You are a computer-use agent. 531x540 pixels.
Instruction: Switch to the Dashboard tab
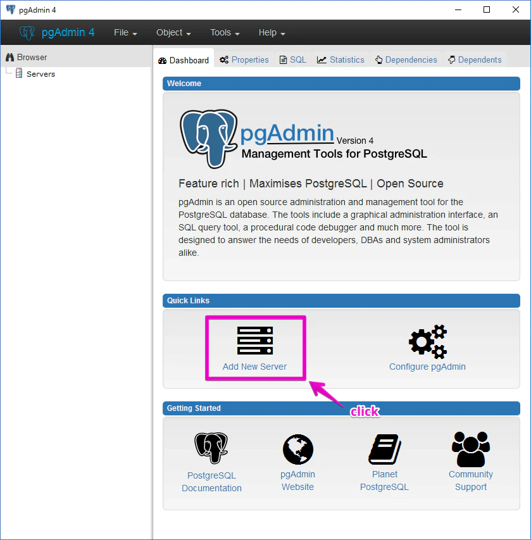coord(184,60)
